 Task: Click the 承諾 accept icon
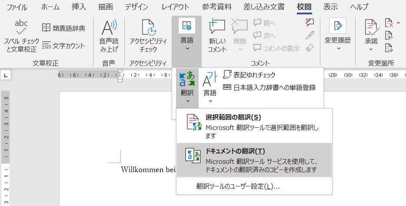[x=371, y=27]
